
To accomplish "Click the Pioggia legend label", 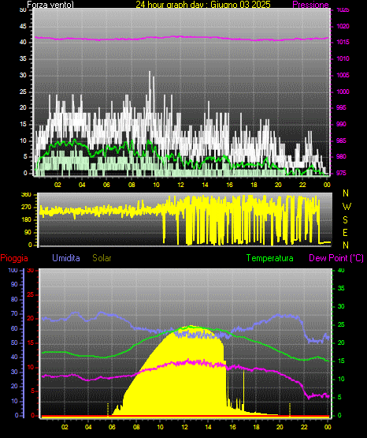I will point(14,258).
